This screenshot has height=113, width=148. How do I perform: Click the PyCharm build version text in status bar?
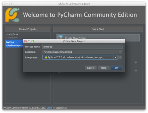(x=25, y=108)
